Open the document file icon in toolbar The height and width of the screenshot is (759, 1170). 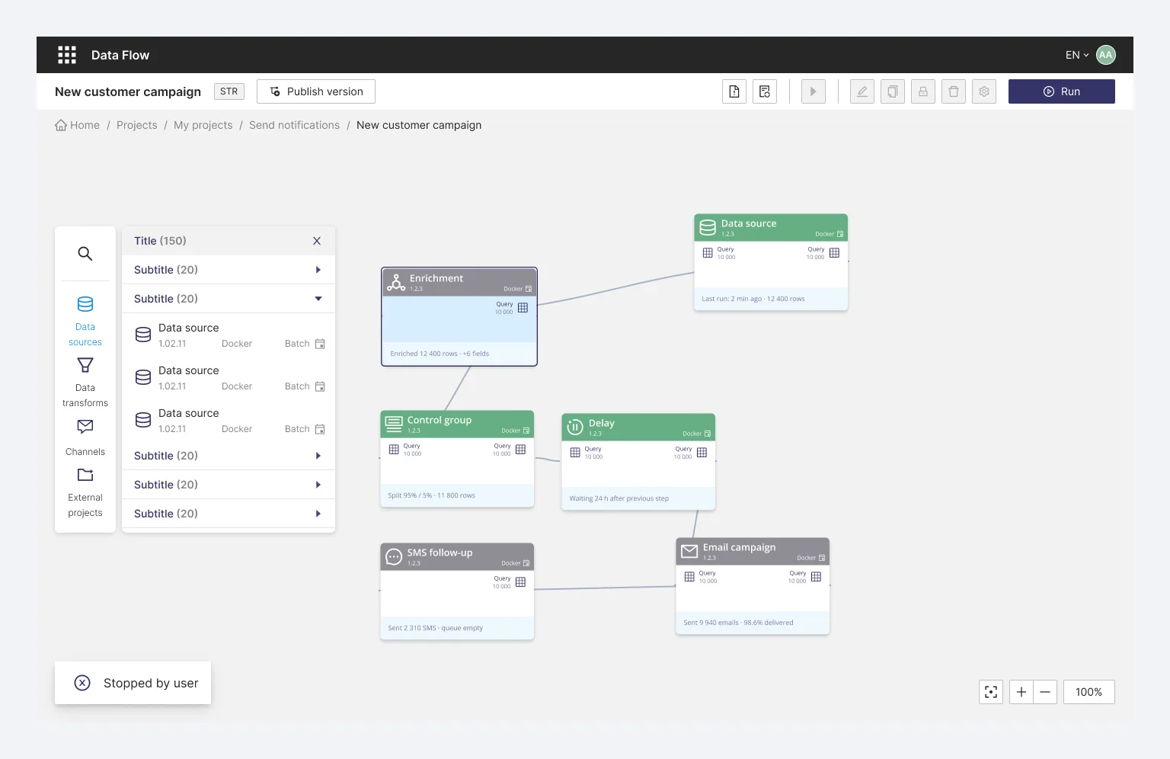[734, 91]
